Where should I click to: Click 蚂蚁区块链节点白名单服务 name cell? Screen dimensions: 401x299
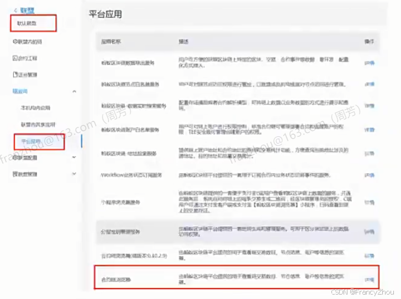pyautogui.click(x=130, y=84)
